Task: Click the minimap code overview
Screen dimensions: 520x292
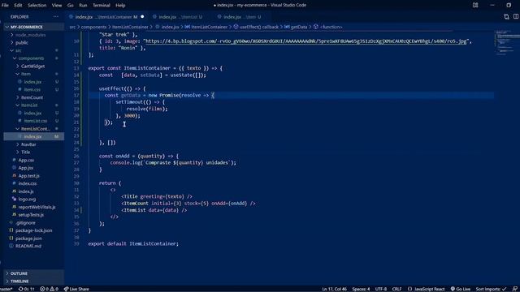Action: 507,43
